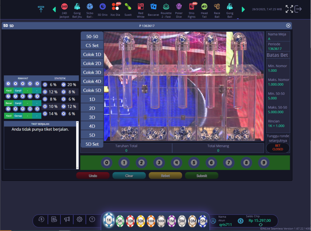This screenshot has width=311, height=231.
Task: Select the 50K chip
Action: tap(141, 221)
